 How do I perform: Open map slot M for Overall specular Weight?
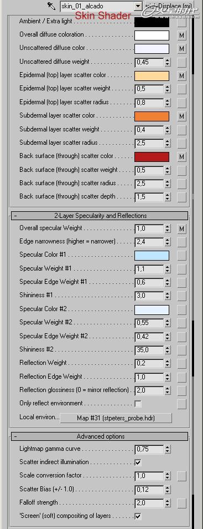click(182, 229)
